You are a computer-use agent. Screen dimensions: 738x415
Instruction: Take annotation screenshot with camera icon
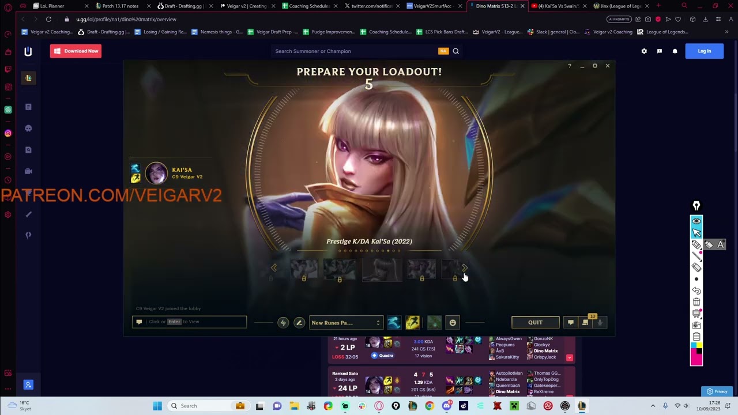[x=696, y=326]
